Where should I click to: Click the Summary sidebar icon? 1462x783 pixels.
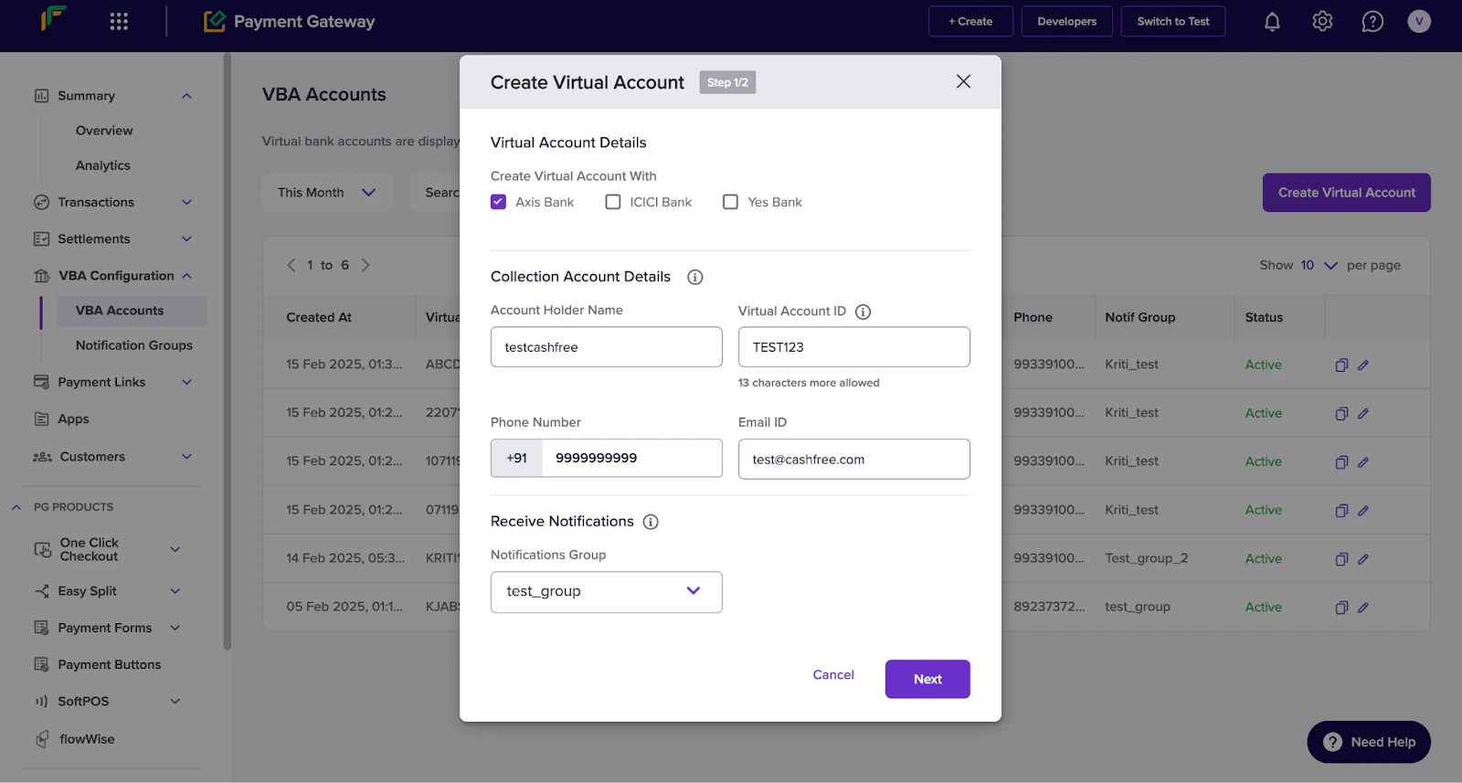point(41,96)
